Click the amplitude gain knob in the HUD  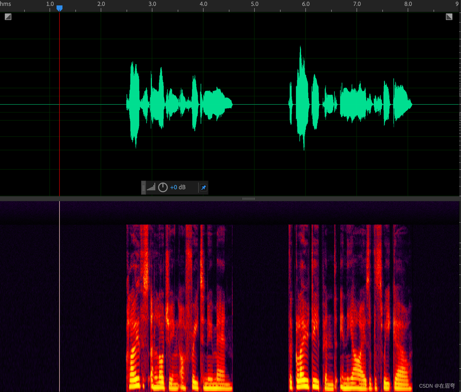click(163, 187)
